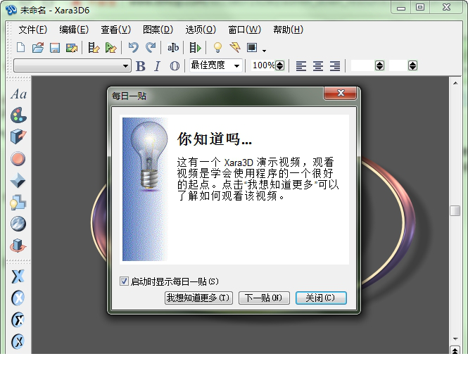This screenshot has width=468, height=368.
Task: Redo the last action
Action: (151, 47)
